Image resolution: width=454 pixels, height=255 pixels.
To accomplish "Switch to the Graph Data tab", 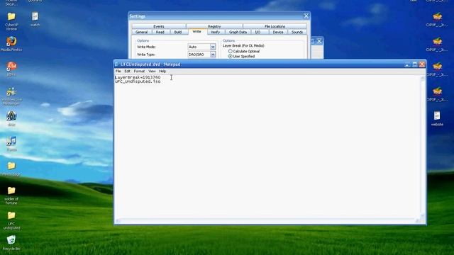I will click(x=238, y=32).
